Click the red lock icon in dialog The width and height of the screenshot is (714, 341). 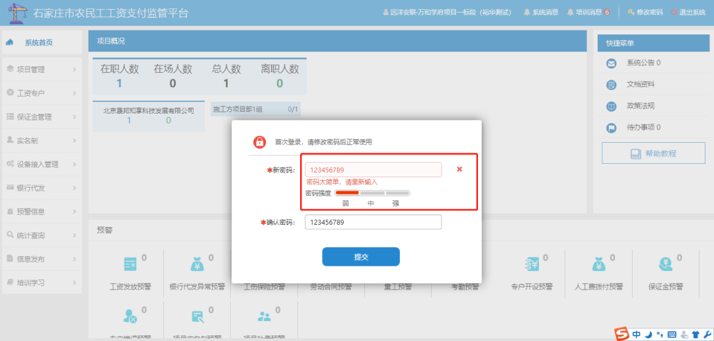(x=260, y=141)
